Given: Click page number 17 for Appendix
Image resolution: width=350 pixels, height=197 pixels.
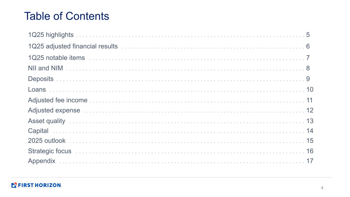Looking at the screenshot, I should point(310,161).
